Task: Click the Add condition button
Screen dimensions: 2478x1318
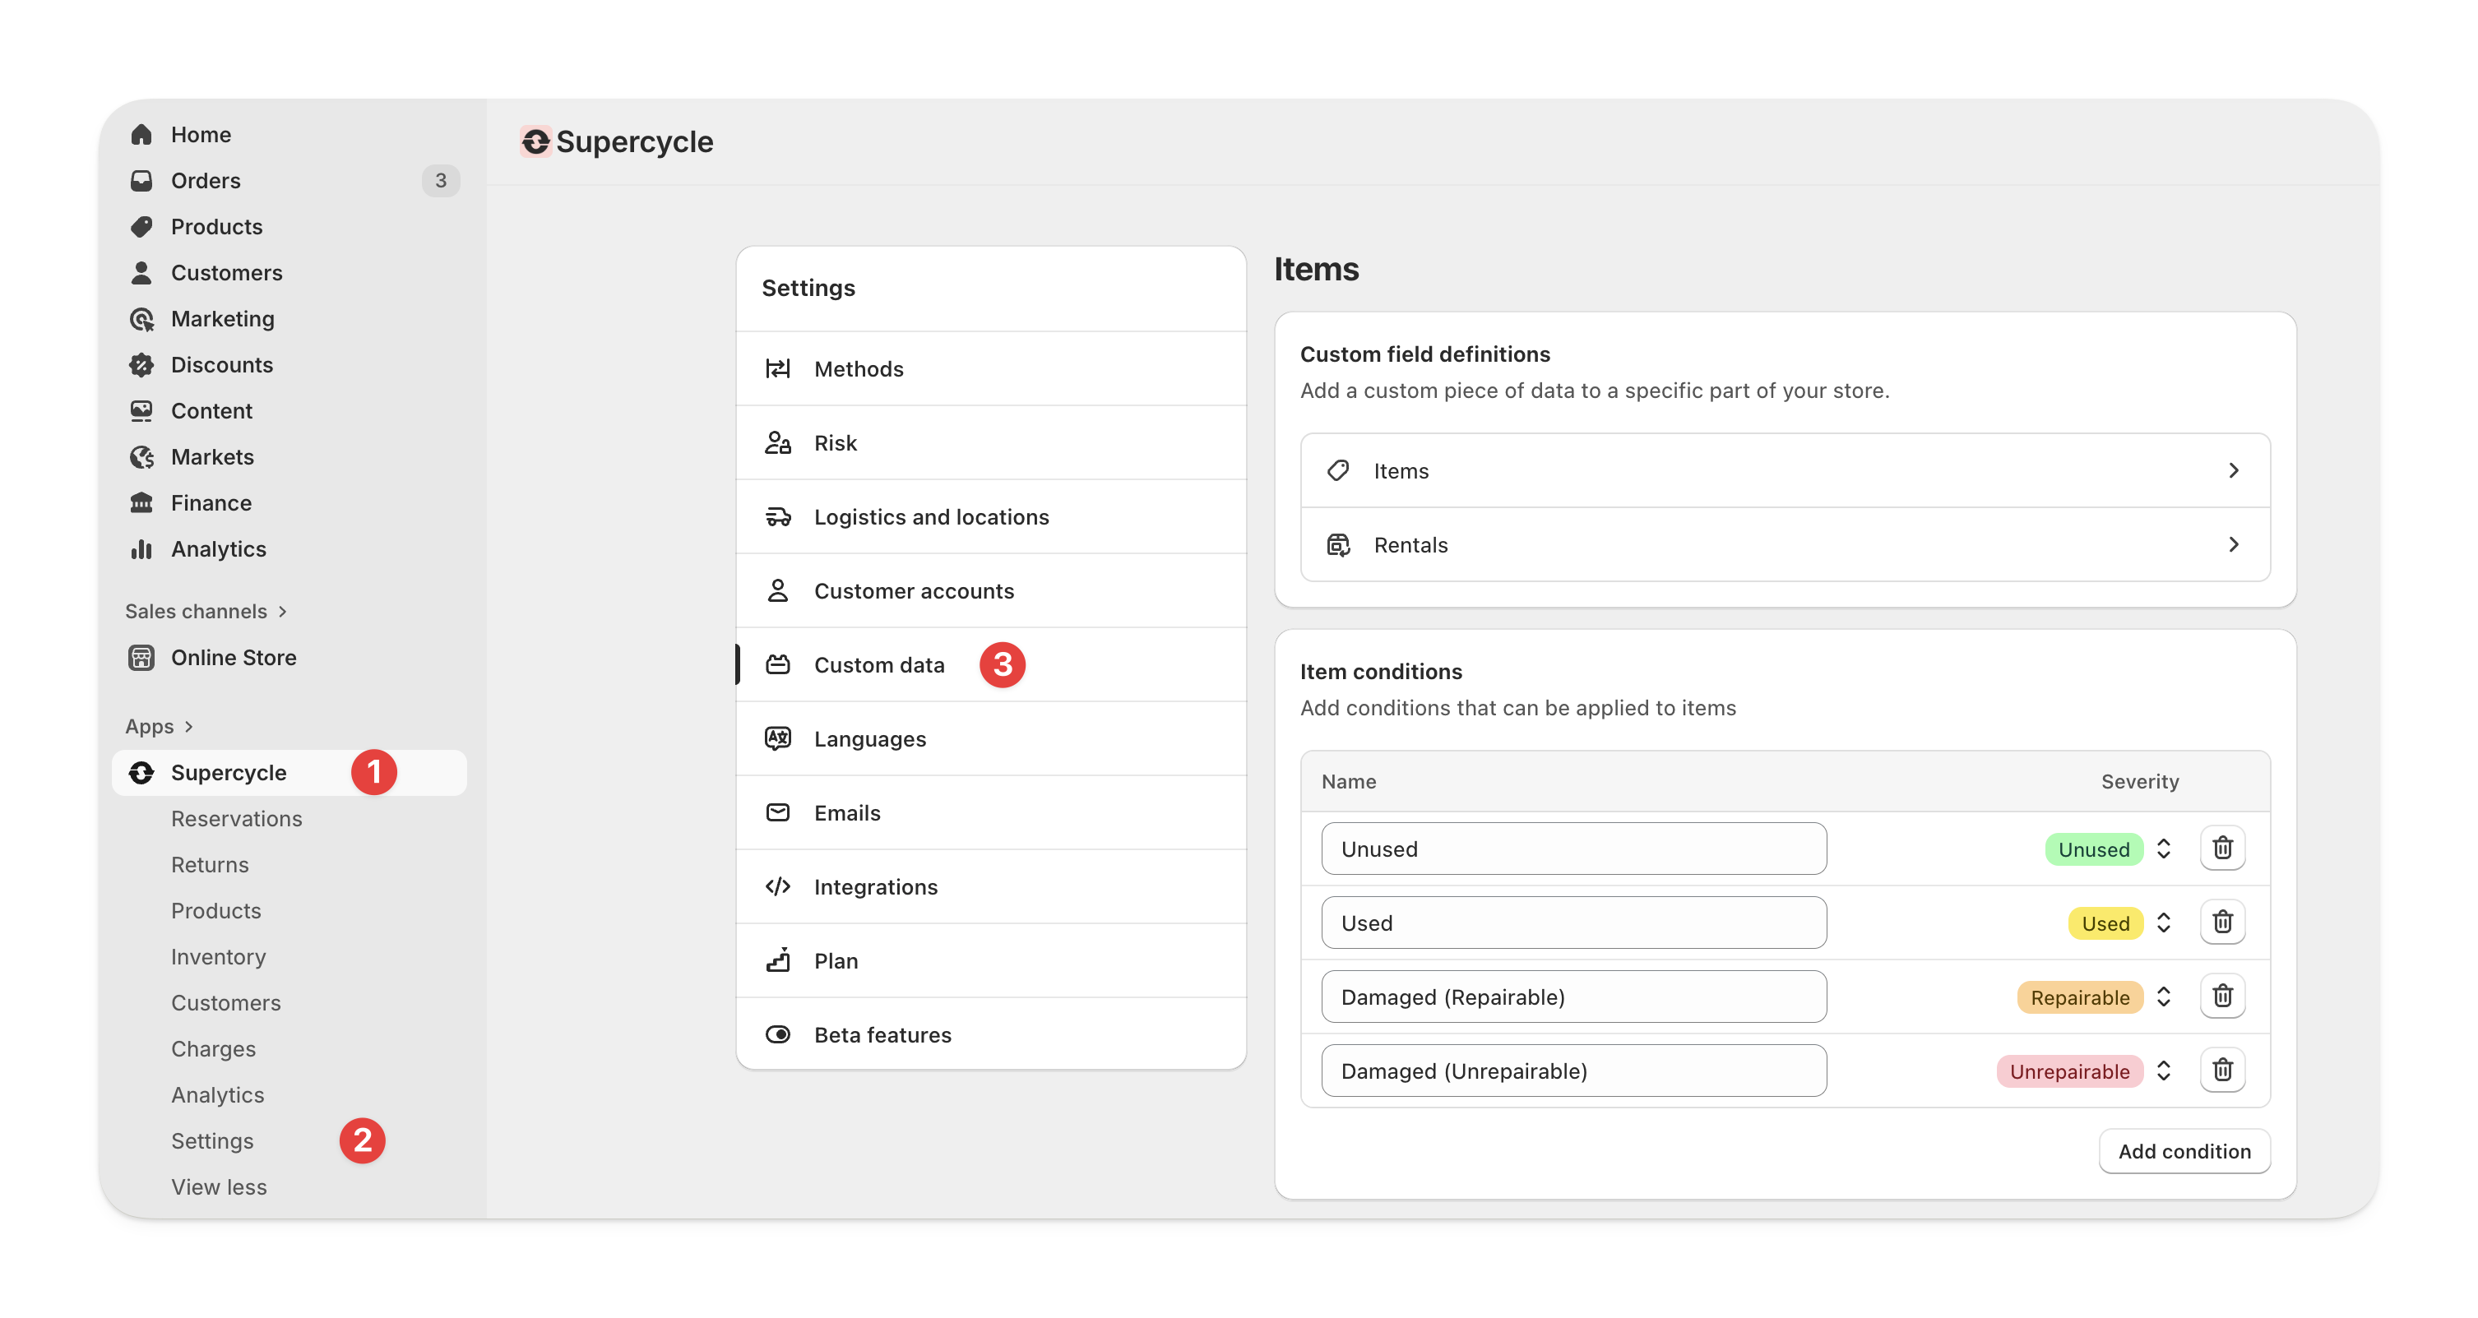Action: point(2184,1151)
